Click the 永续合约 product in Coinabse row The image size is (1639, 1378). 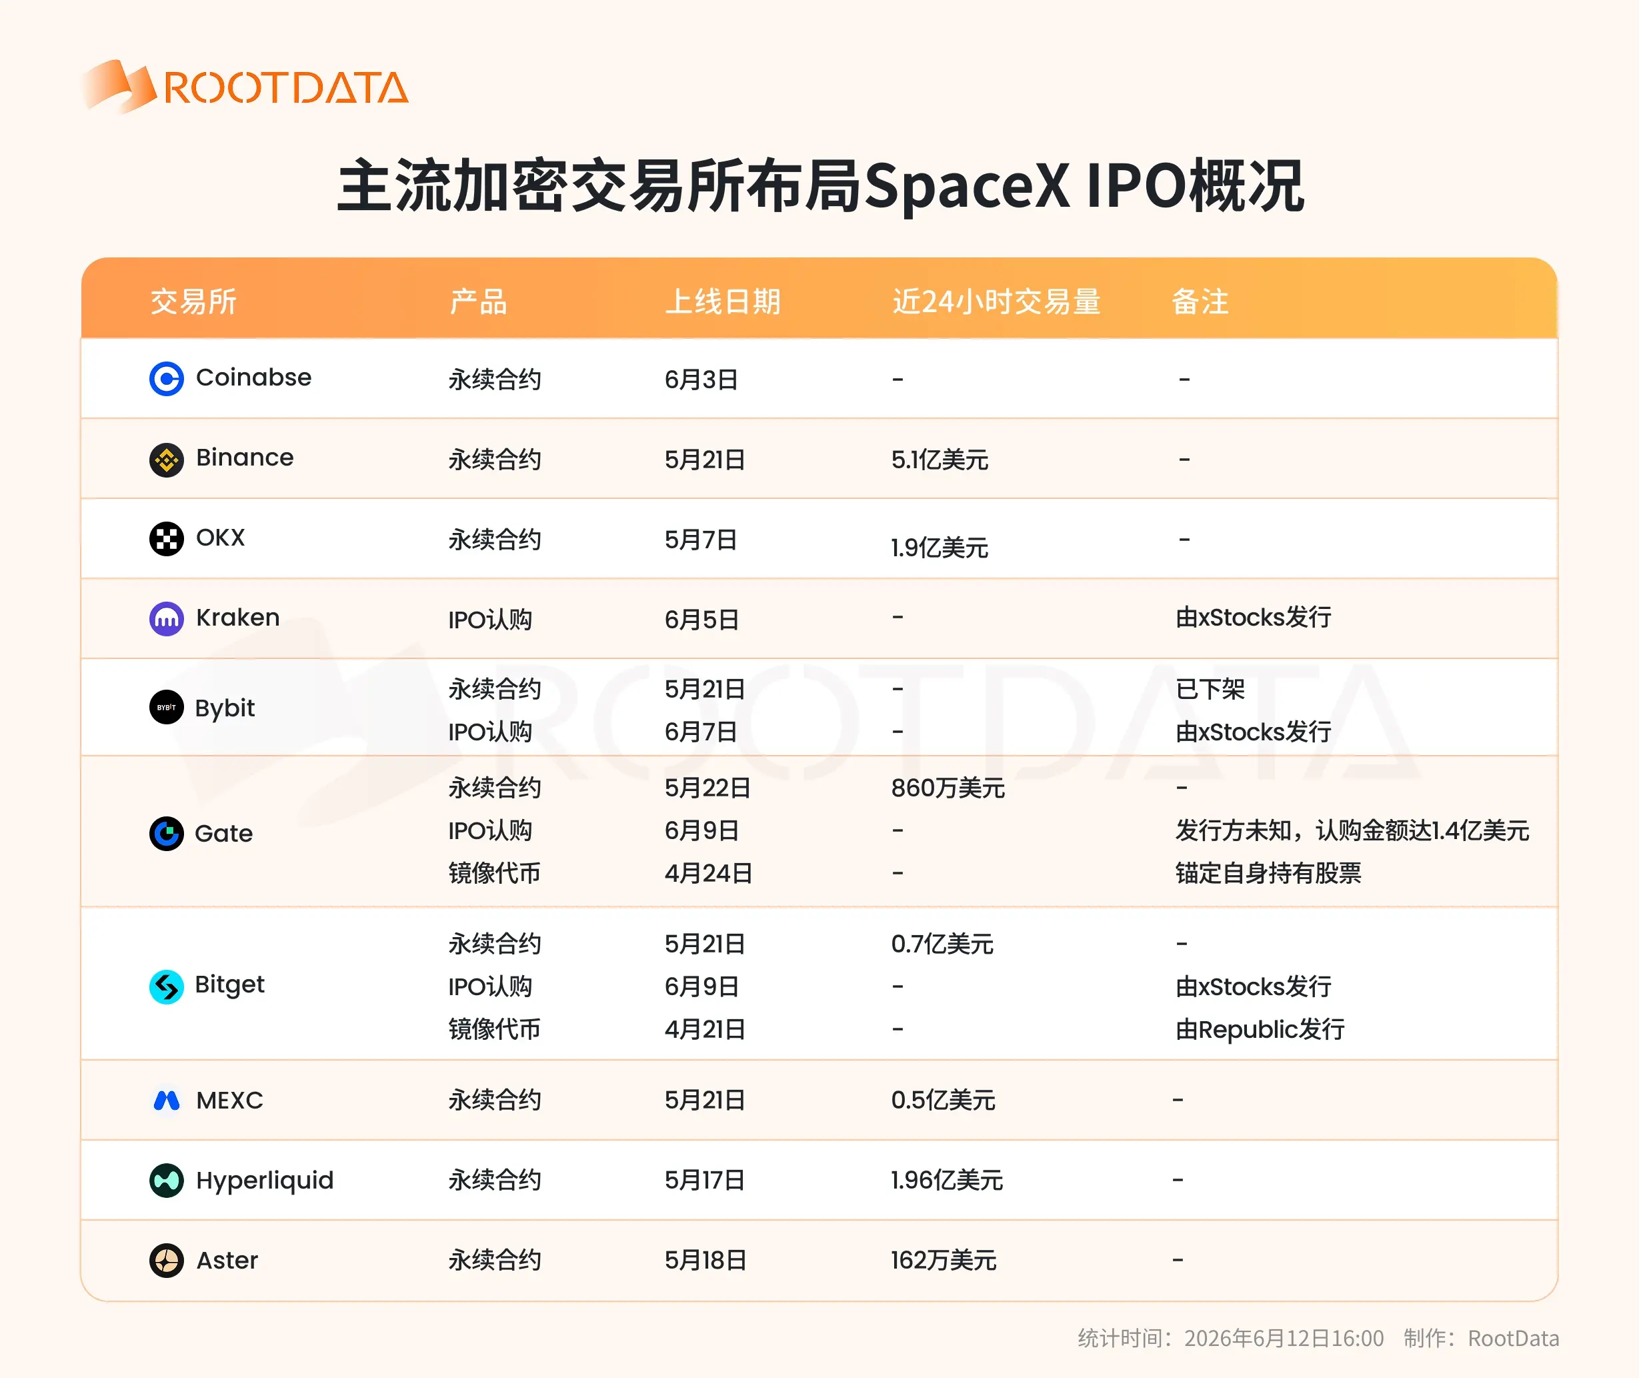(x=495, y=380)
